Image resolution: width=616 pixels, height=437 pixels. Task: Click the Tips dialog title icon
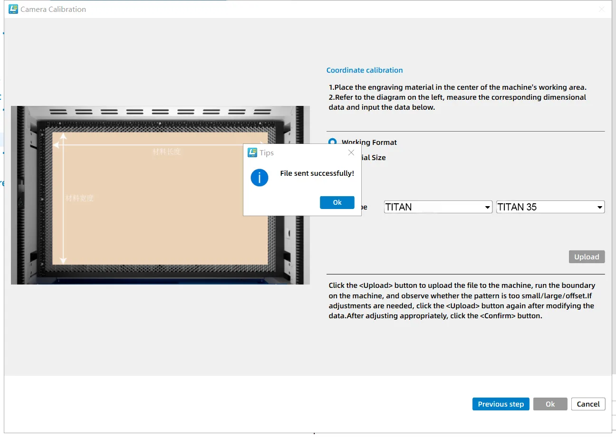[x=252, y=152]
